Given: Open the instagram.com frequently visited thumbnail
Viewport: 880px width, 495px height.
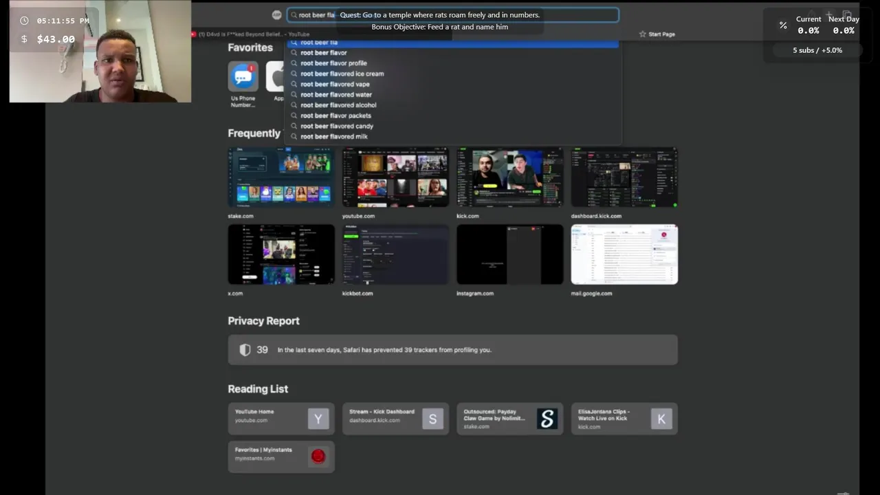Looking at the screenshot, I should (x=509, y=254).
